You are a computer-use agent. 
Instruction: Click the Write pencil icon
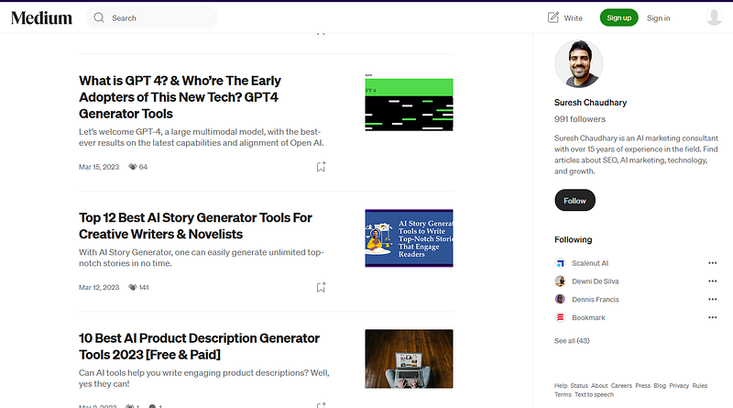(x=553, y=17)
